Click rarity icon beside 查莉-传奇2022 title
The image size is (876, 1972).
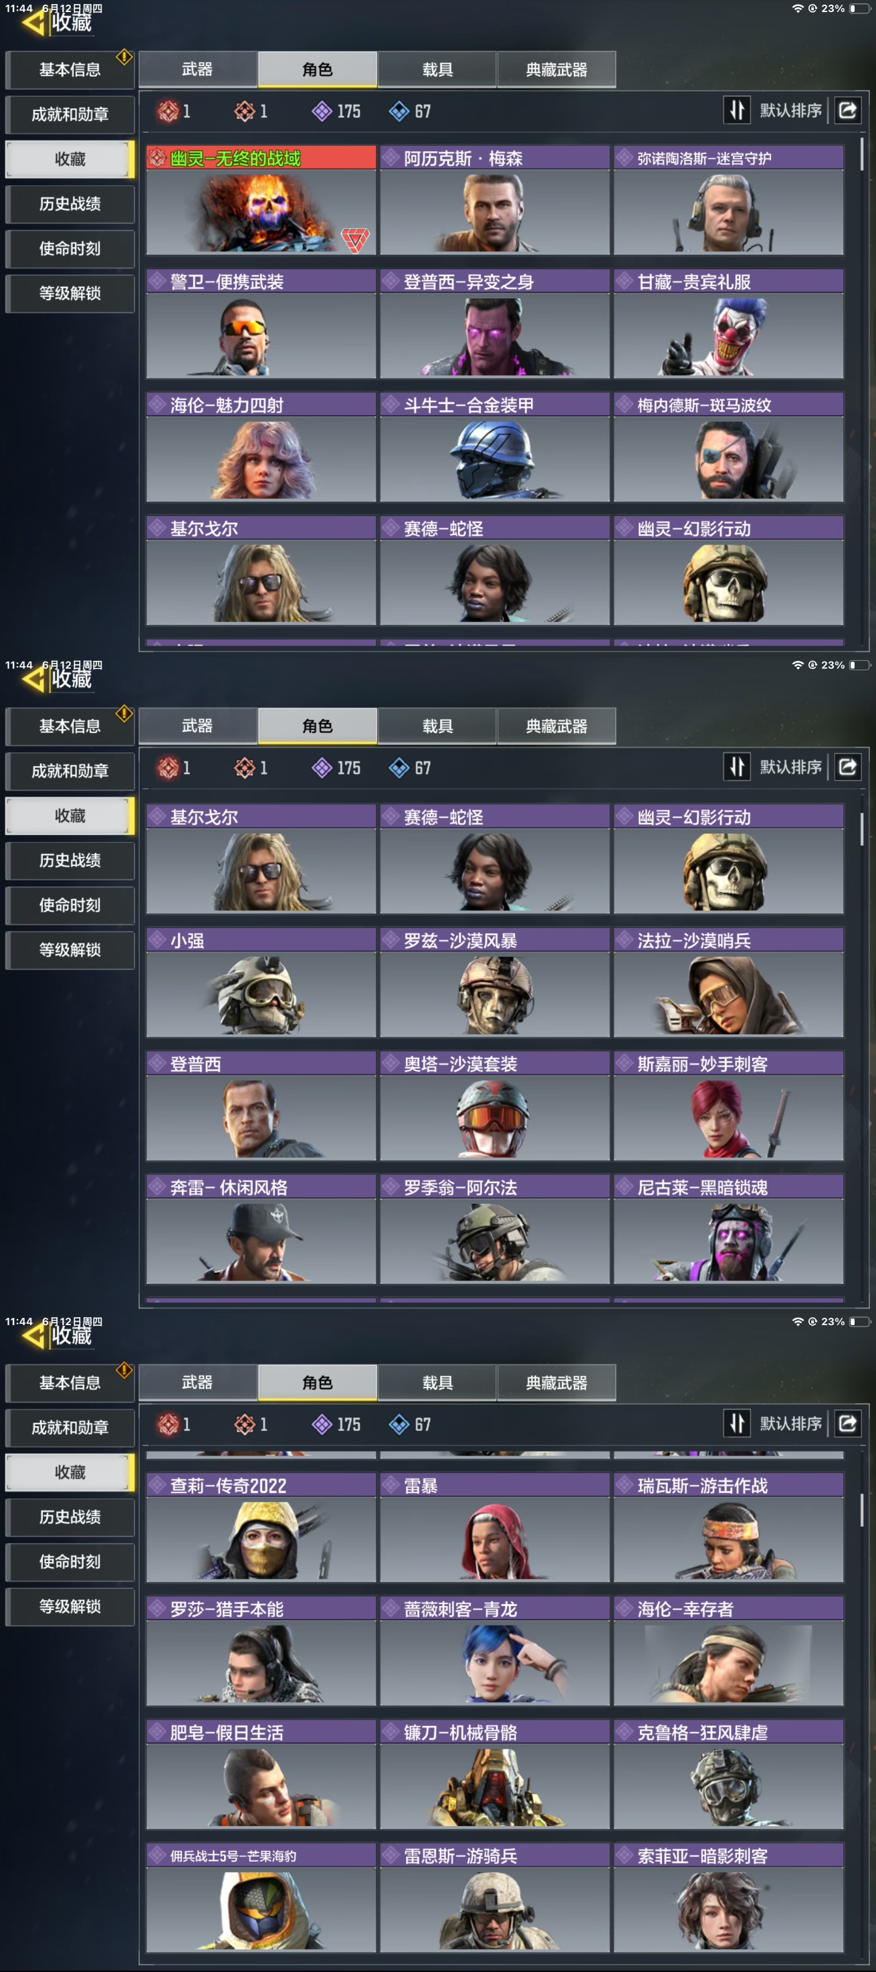pyautogui.click(x=158, y=1485)
